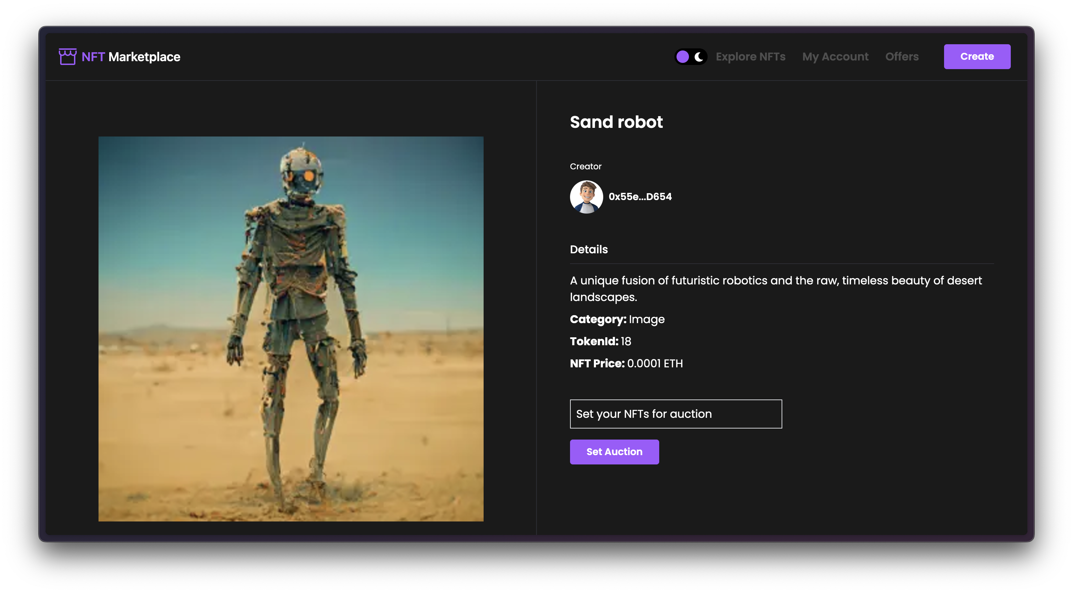This screenshot has width=1073, height=593.
Task: Click the NFT Marketplace brand text
Action: pyautogui.click(x=131, y=57)
